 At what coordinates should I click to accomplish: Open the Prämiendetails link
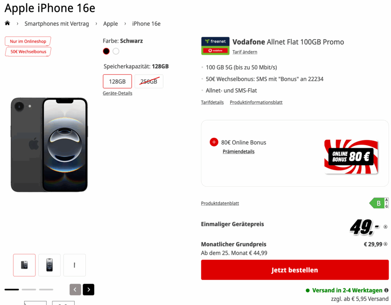click(x=238, y=151)
